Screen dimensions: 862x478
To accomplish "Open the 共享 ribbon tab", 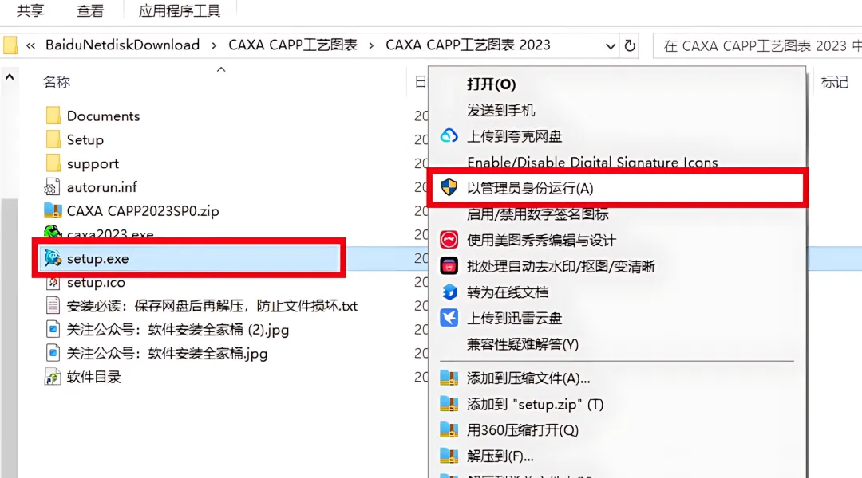I will [30, 10].
